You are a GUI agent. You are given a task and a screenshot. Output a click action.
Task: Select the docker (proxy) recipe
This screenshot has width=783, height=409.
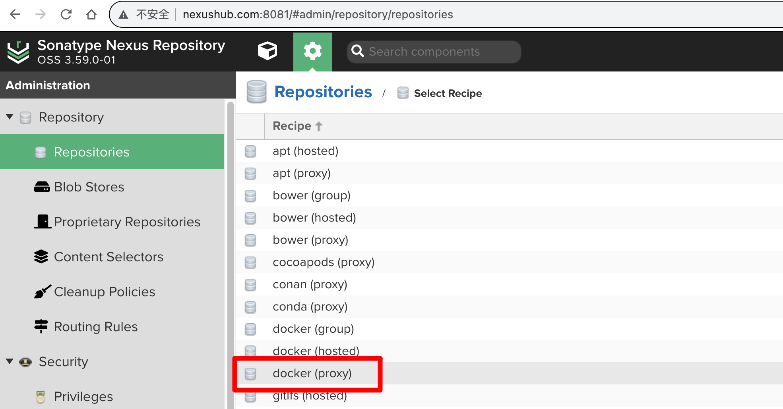(x=312, y=374)
